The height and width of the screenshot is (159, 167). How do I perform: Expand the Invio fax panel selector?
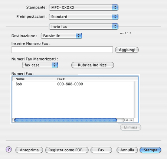(x=83, y=26)
